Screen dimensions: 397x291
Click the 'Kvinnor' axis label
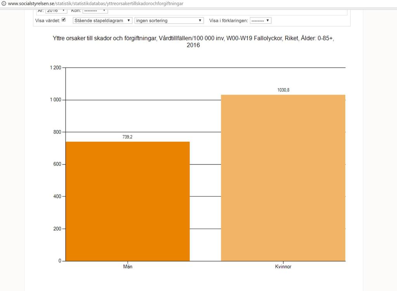(x=283, y=267)
